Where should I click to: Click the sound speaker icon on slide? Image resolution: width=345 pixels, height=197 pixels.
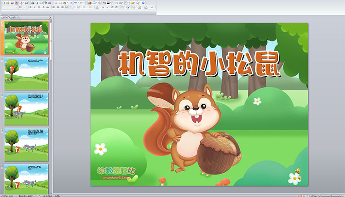pos(298,172)
